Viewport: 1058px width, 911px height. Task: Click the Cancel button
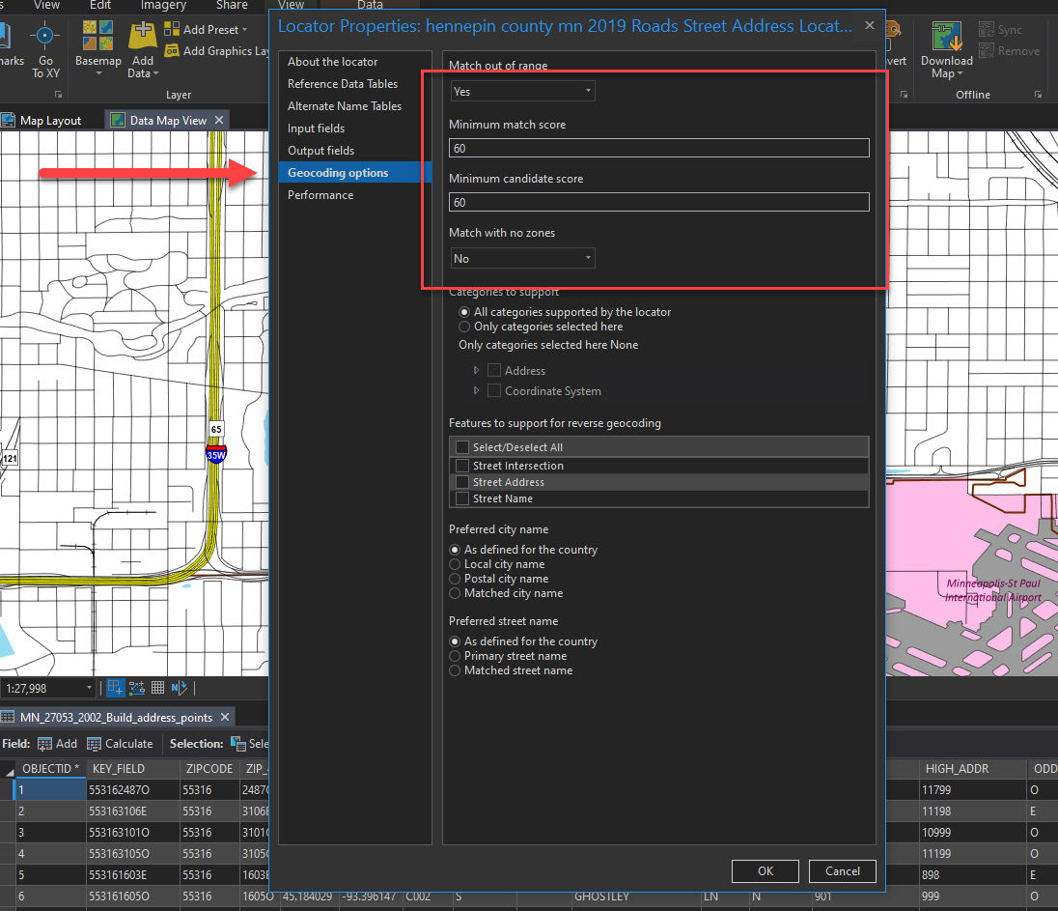click(x=843, y=871)
